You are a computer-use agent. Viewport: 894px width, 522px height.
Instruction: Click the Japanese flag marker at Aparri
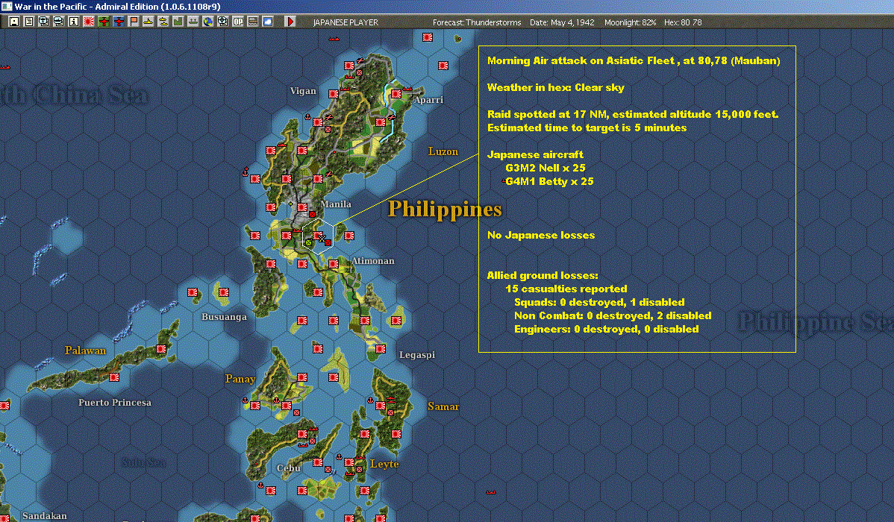point(396,93)
